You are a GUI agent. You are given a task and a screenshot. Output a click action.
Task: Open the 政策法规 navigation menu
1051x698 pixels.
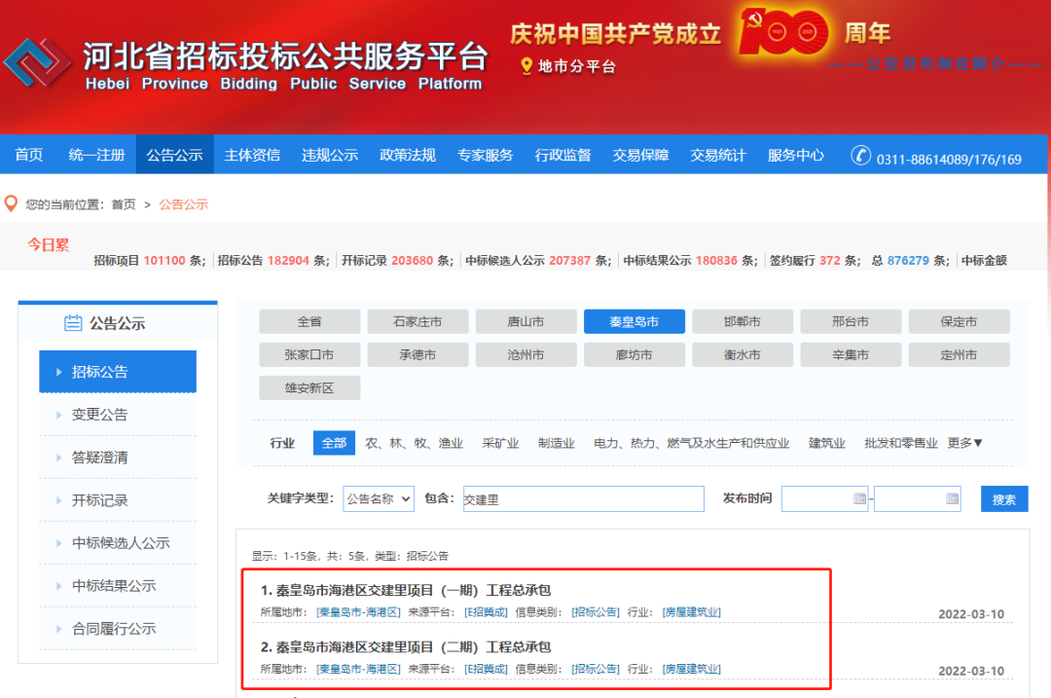coord(408,155)
